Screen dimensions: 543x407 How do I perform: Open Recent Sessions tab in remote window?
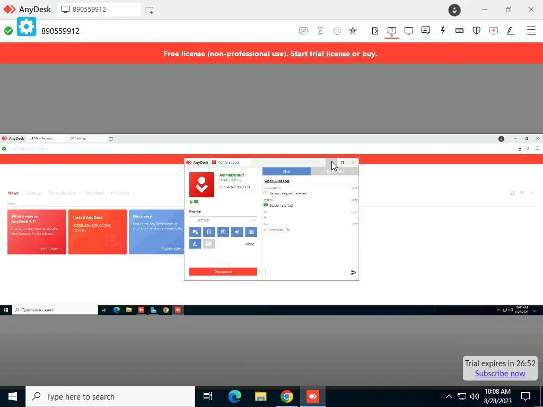coord(63,193)
